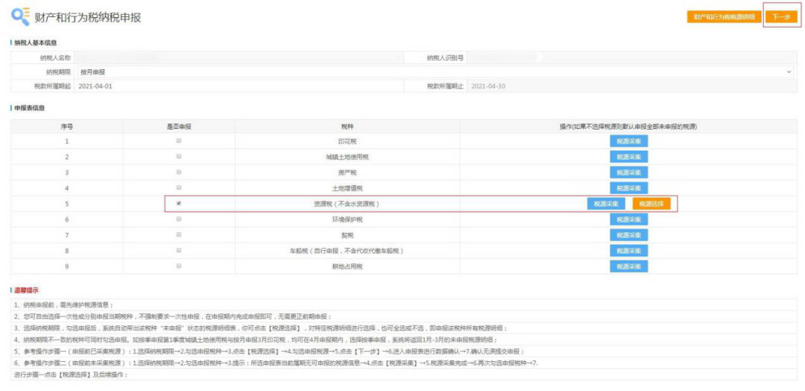Open the 纳税期限 按月申报 dropdown
The image size is (805, 391).
[x=435, y=72]
